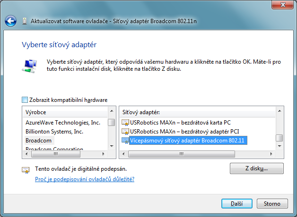Click the adapter list horizontal scroll thumb
Viewport: 297px width, 217px height.
pos(182,154)
